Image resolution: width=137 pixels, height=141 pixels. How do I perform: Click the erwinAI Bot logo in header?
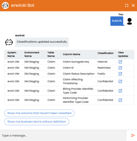(x=5, y=5)
